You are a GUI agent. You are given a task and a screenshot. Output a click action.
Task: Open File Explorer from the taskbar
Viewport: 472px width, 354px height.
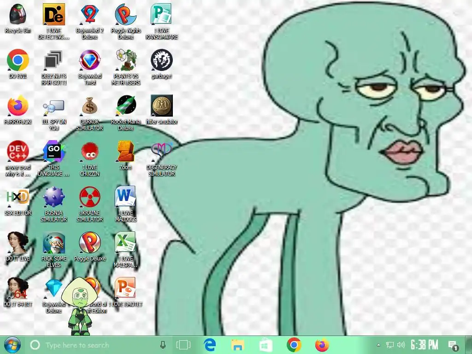click(x=237, y=345)
